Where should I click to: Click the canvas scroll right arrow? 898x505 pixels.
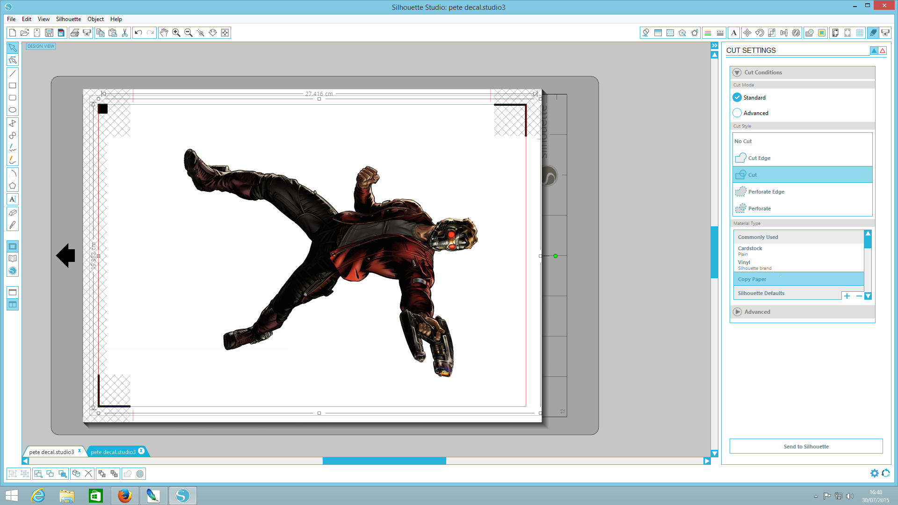point(707,461)
